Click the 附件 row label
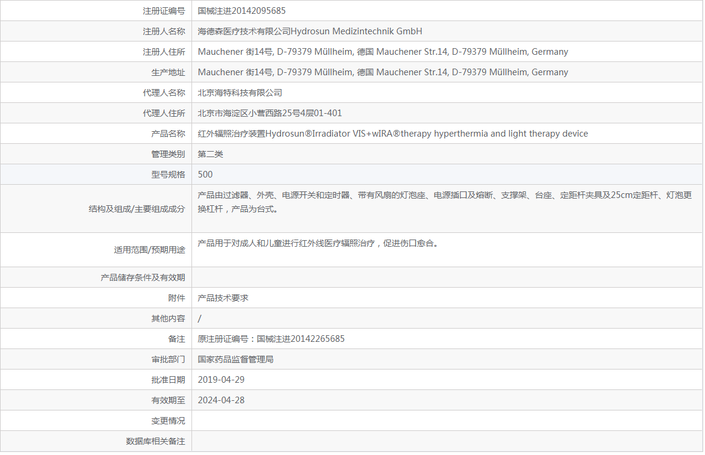This screenshot has height=455, width=705. tap(176, 298)
